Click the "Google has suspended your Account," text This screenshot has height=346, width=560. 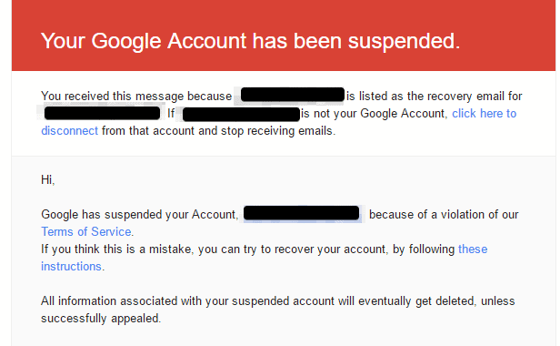click(139, 214)
